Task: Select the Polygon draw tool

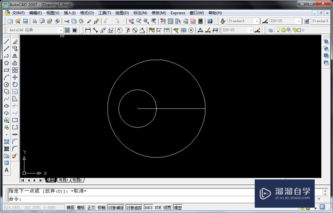Action: (x=6, y=63)
